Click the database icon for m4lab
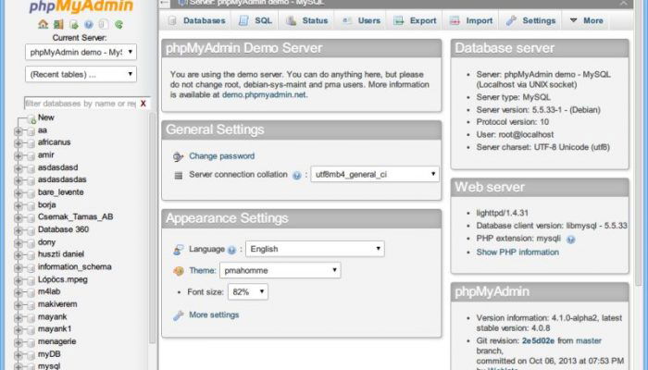The width and height of the screenshot is (648, 370). pos(31,293)
